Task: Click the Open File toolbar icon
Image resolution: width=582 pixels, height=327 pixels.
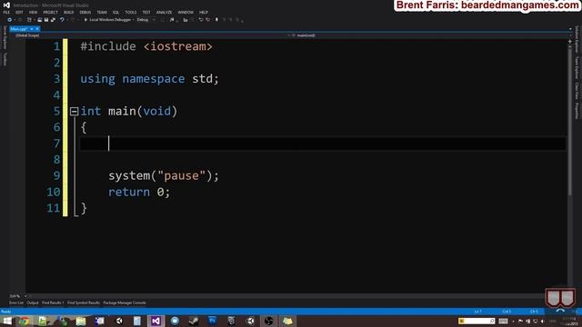Action: coord(39,20)
